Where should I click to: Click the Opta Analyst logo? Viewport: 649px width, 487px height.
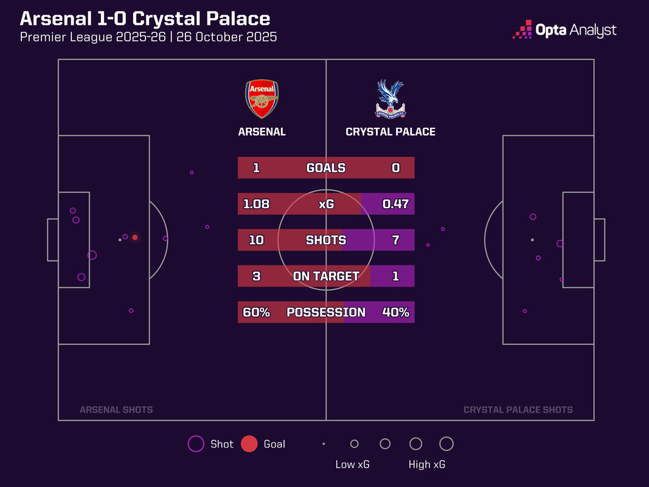pyautogui.click(x=564, y=30)
